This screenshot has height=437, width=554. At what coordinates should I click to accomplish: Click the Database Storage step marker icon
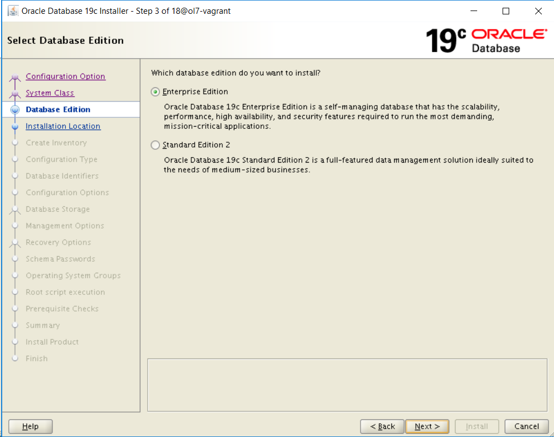[15, 210]
